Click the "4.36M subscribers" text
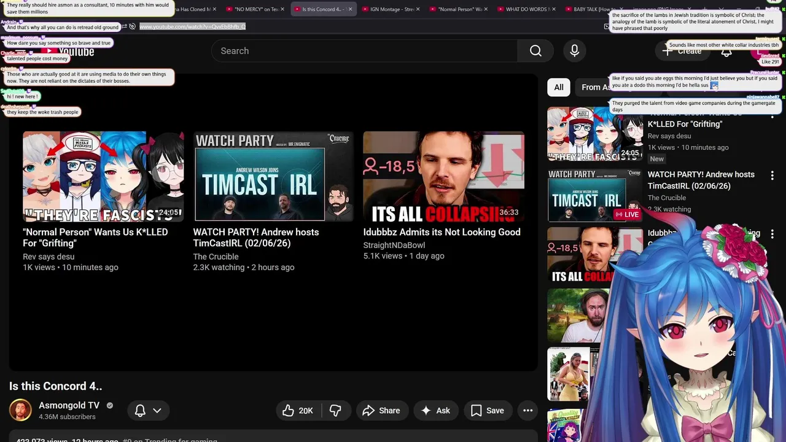This screenshot has width=786, height=442. 67,417
